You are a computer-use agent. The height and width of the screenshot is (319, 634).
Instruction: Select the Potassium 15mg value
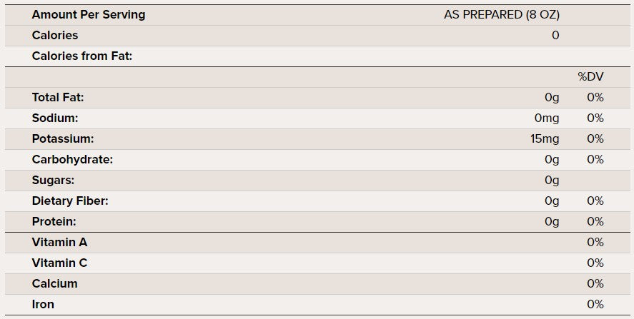pyautogui.click(x=545, y=139)
